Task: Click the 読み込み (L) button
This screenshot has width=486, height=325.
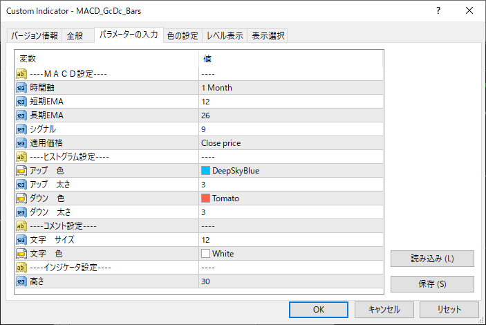Action: tap(432, 259)
